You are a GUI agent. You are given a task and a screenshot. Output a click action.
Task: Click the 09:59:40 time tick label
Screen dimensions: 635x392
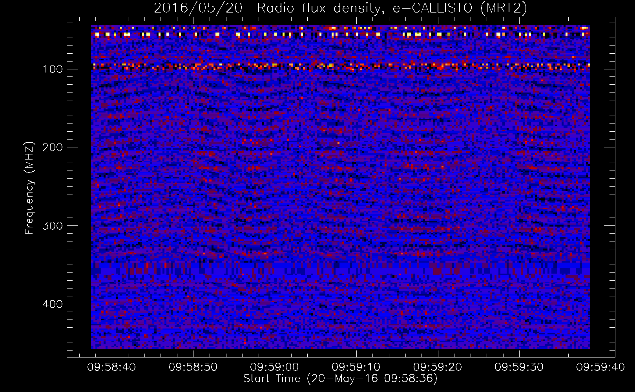[x=600, y=367]
